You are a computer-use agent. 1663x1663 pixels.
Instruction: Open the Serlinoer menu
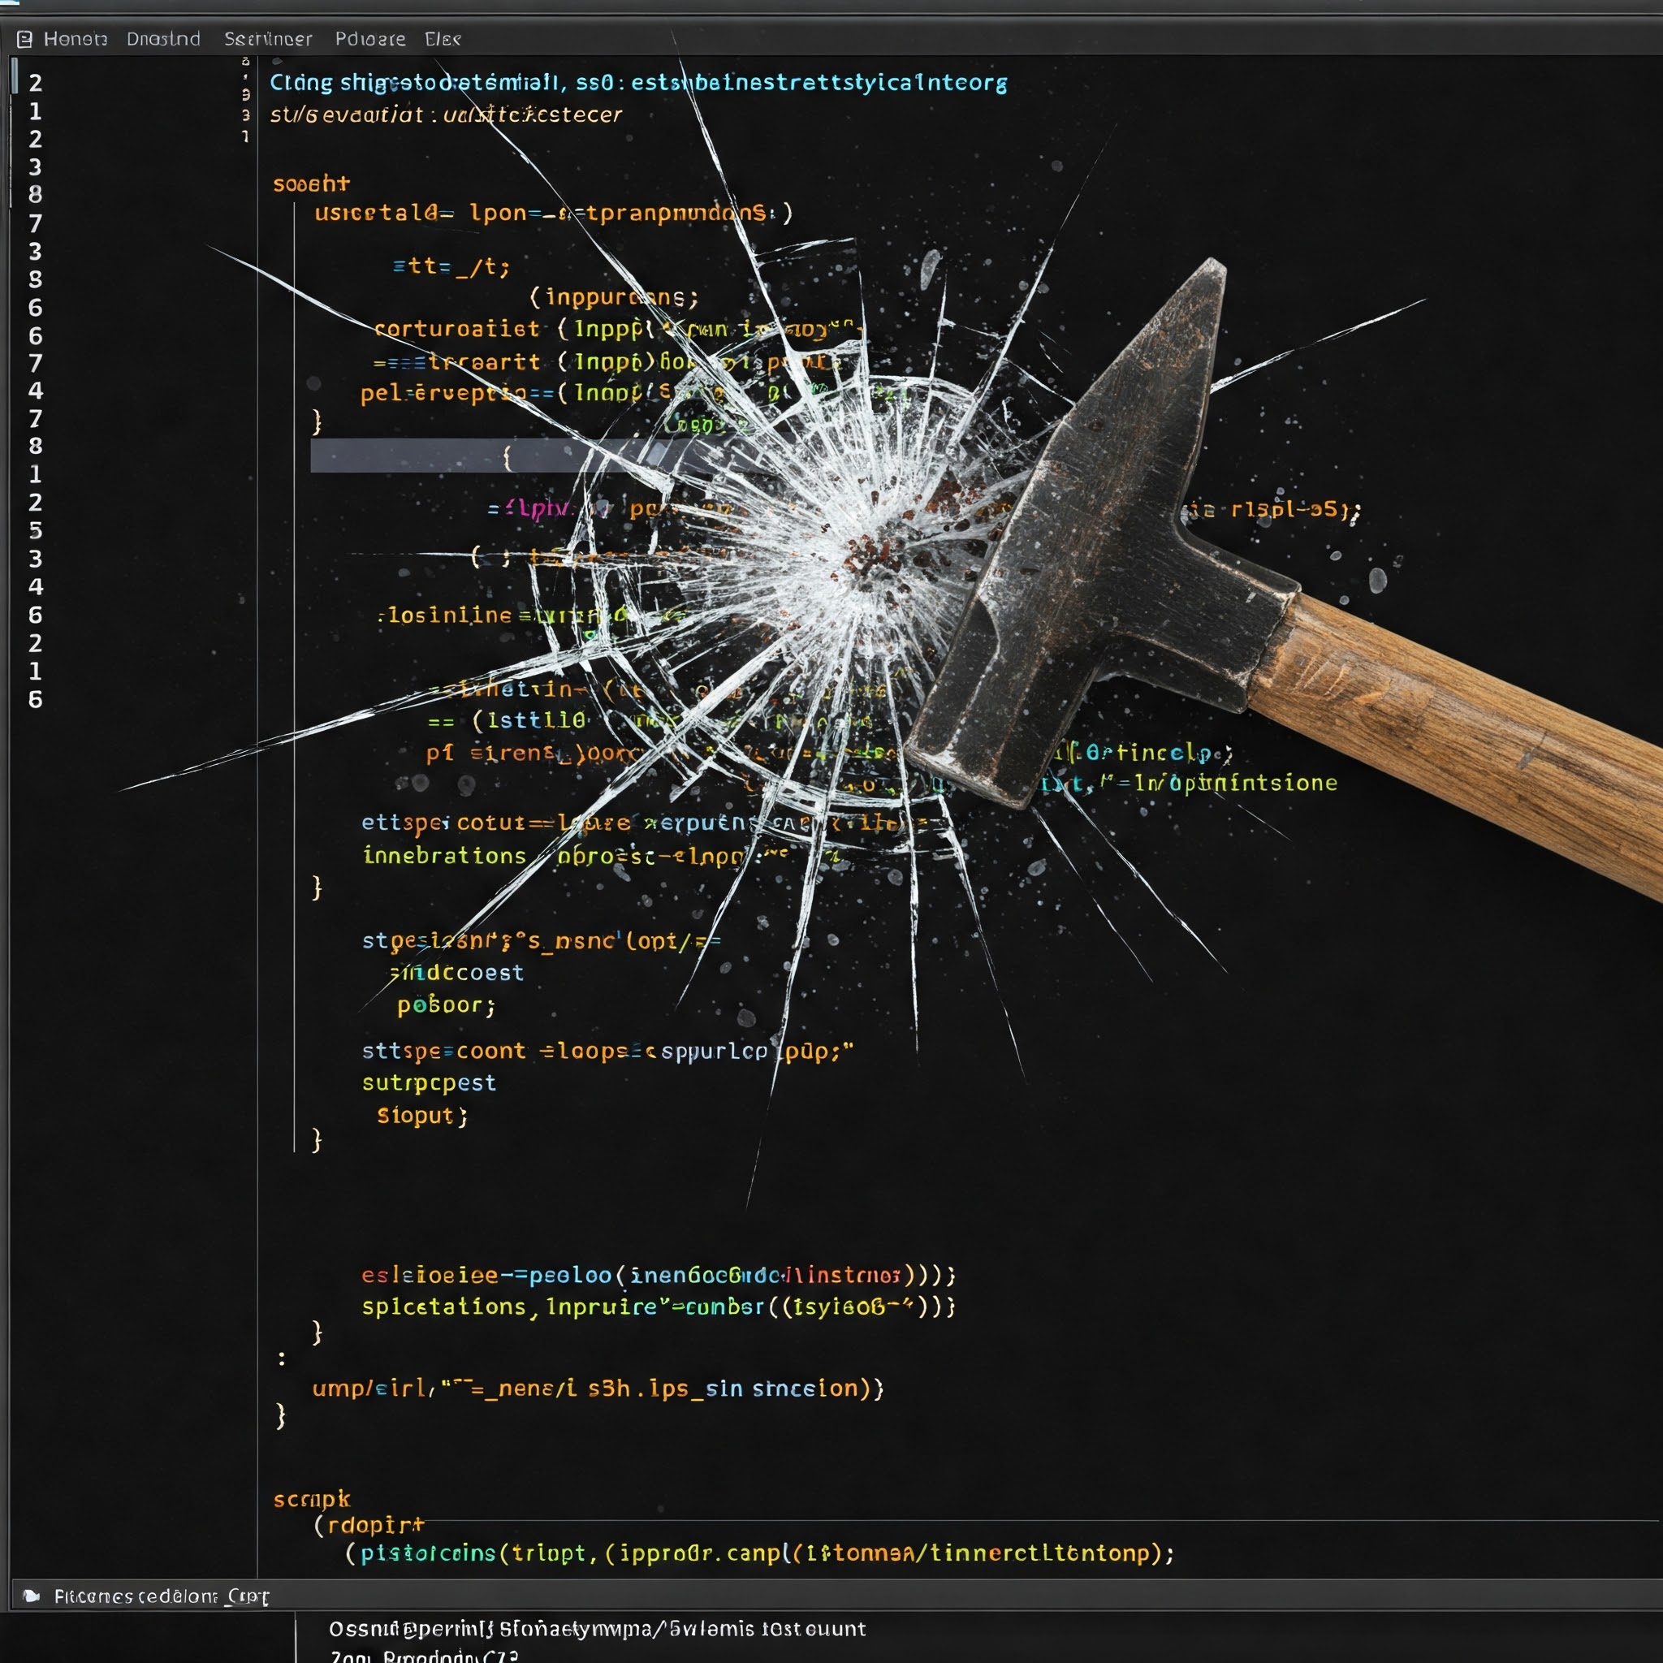[268, 40]
